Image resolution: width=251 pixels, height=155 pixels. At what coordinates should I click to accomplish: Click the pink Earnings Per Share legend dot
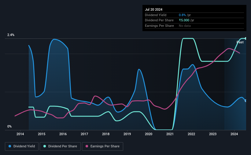pyautogui.click(x=87, y=146)
